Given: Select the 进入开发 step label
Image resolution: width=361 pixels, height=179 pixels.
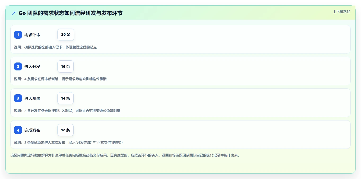Looking at the screenshot, I should point(32,66).
